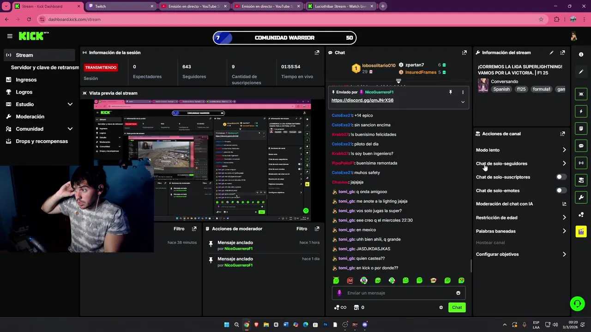Pop out the Información del stream panel
Image resolution: width=591 pixels, height=332 pixels.
click(x=562, y=53)
